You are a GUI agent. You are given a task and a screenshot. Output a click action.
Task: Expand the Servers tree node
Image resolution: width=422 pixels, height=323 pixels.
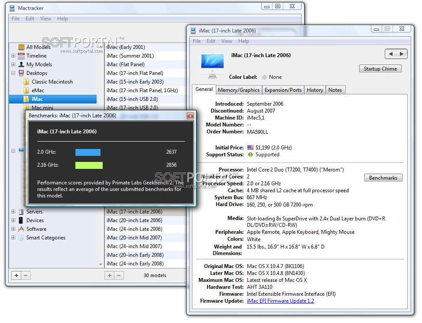[13, 212]
